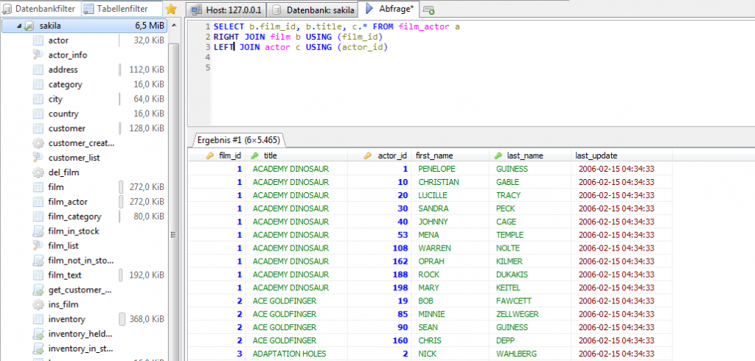Click the actor table icon in tree
The height and width of the screenshot is (361, 755).
point(38,41)
